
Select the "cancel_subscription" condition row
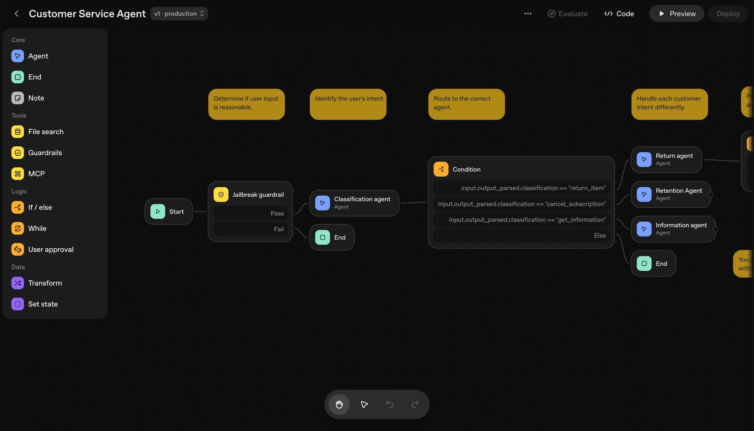[x=522, y=204]
